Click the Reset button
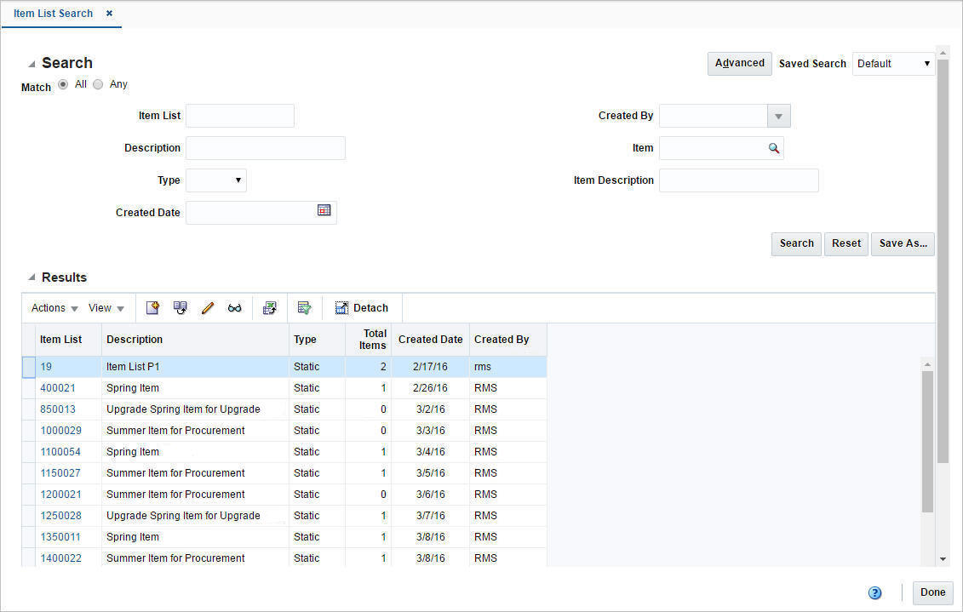Image resolution: width=963 pixels, height=612 pixels. (845, 243)
